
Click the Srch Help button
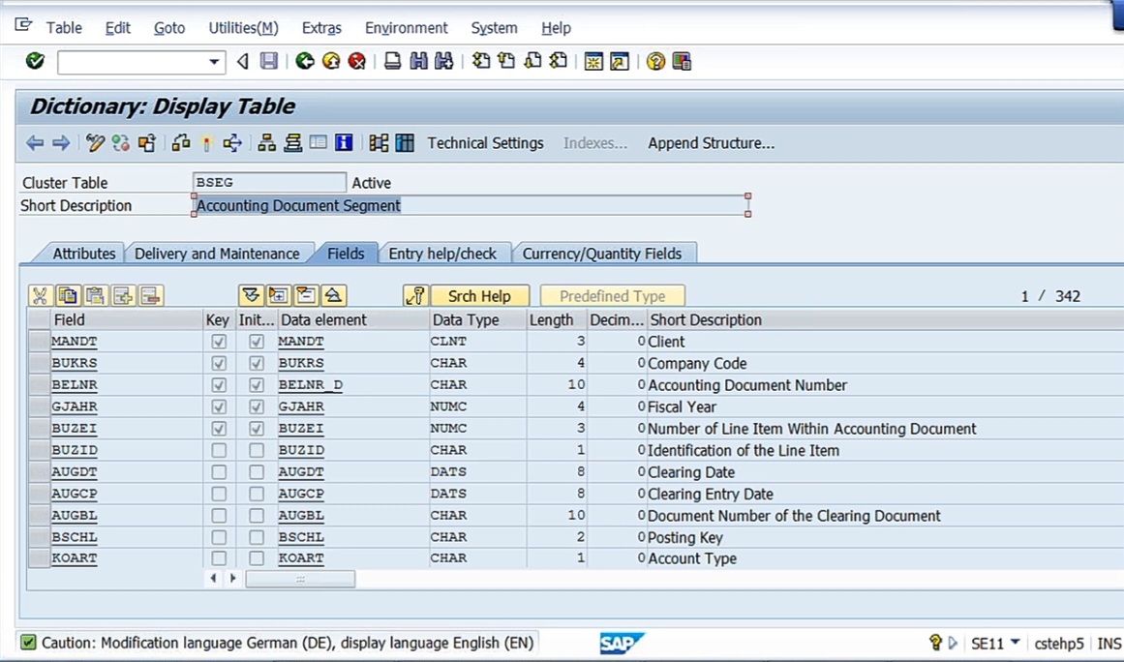coord(479,296)
